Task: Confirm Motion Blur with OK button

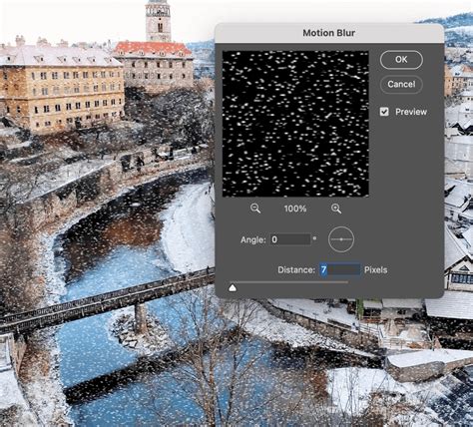Action: 401,60
